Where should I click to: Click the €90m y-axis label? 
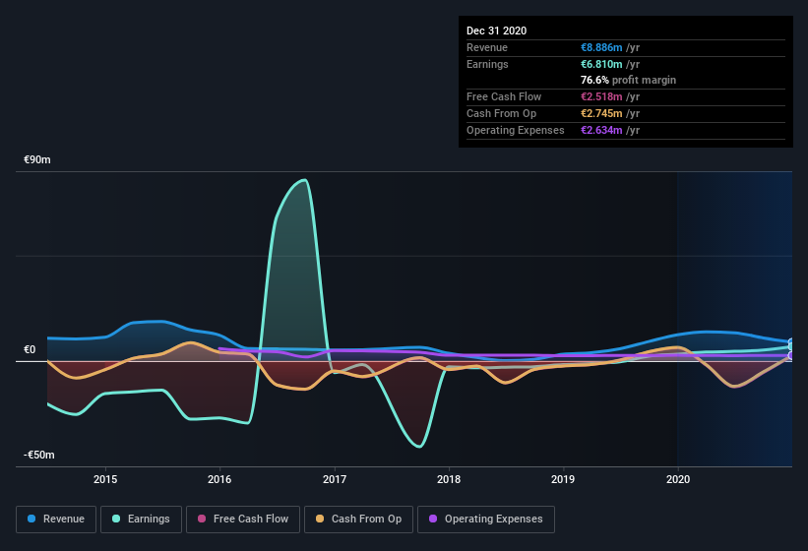(37, 159)
